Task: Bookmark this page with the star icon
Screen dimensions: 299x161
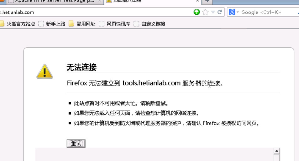Action: [205, 12]
